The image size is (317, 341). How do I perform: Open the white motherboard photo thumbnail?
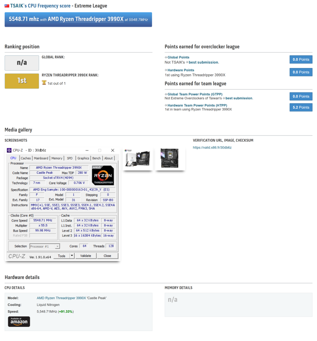137,158
